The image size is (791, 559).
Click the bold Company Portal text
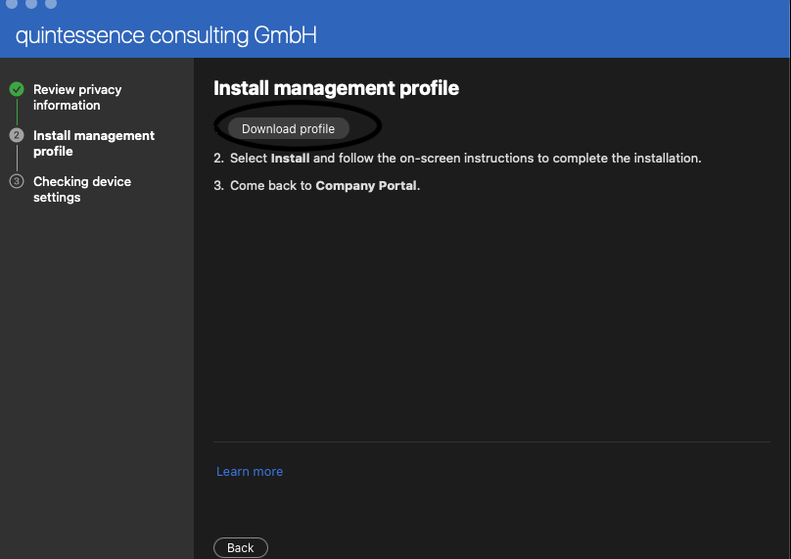pos(366,185)
